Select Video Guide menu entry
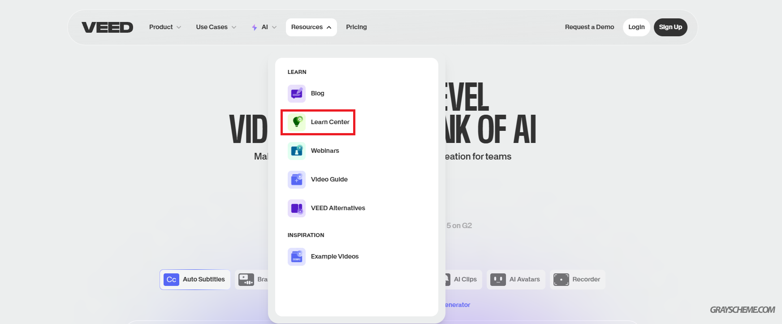 329,179
